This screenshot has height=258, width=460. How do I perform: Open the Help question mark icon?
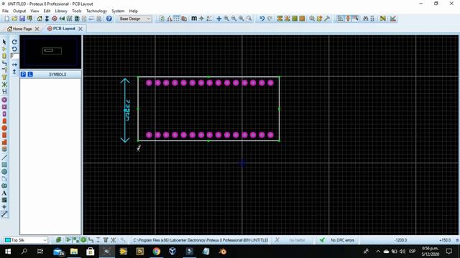click(109, 19)
